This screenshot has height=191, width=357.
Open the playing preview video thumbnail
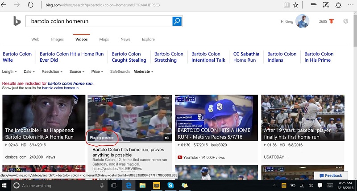130,118
